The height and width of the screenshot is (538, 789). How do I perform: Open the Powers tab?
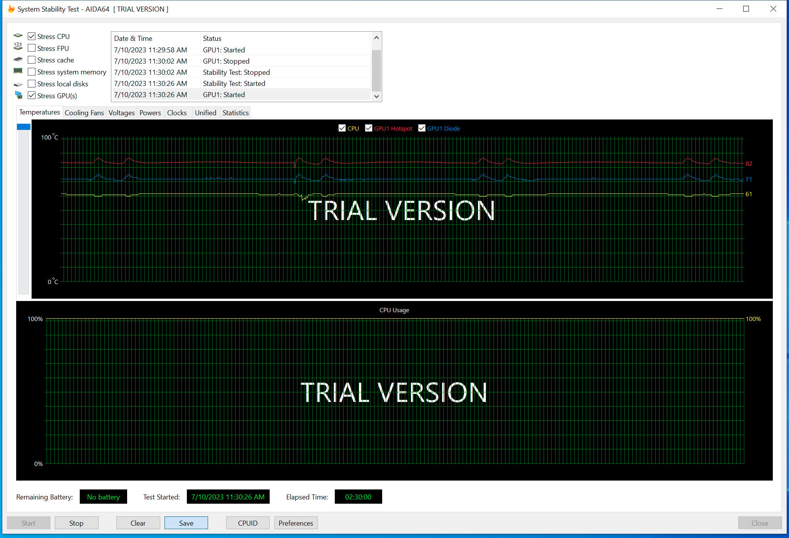(150, 113)
